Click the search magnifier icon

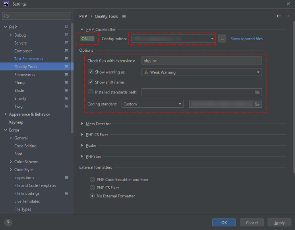click(x=7, y=16)
